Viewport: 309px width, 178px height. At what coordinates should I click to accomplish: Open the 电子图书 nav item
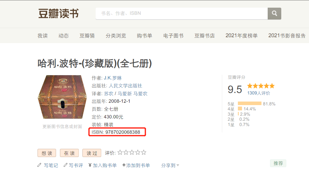point(173,36)
